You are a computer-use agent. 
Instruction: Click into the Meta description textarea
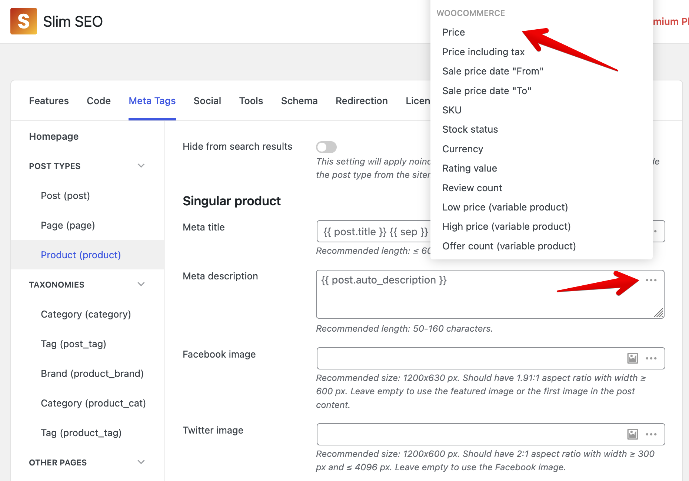[x=490, y=294]
